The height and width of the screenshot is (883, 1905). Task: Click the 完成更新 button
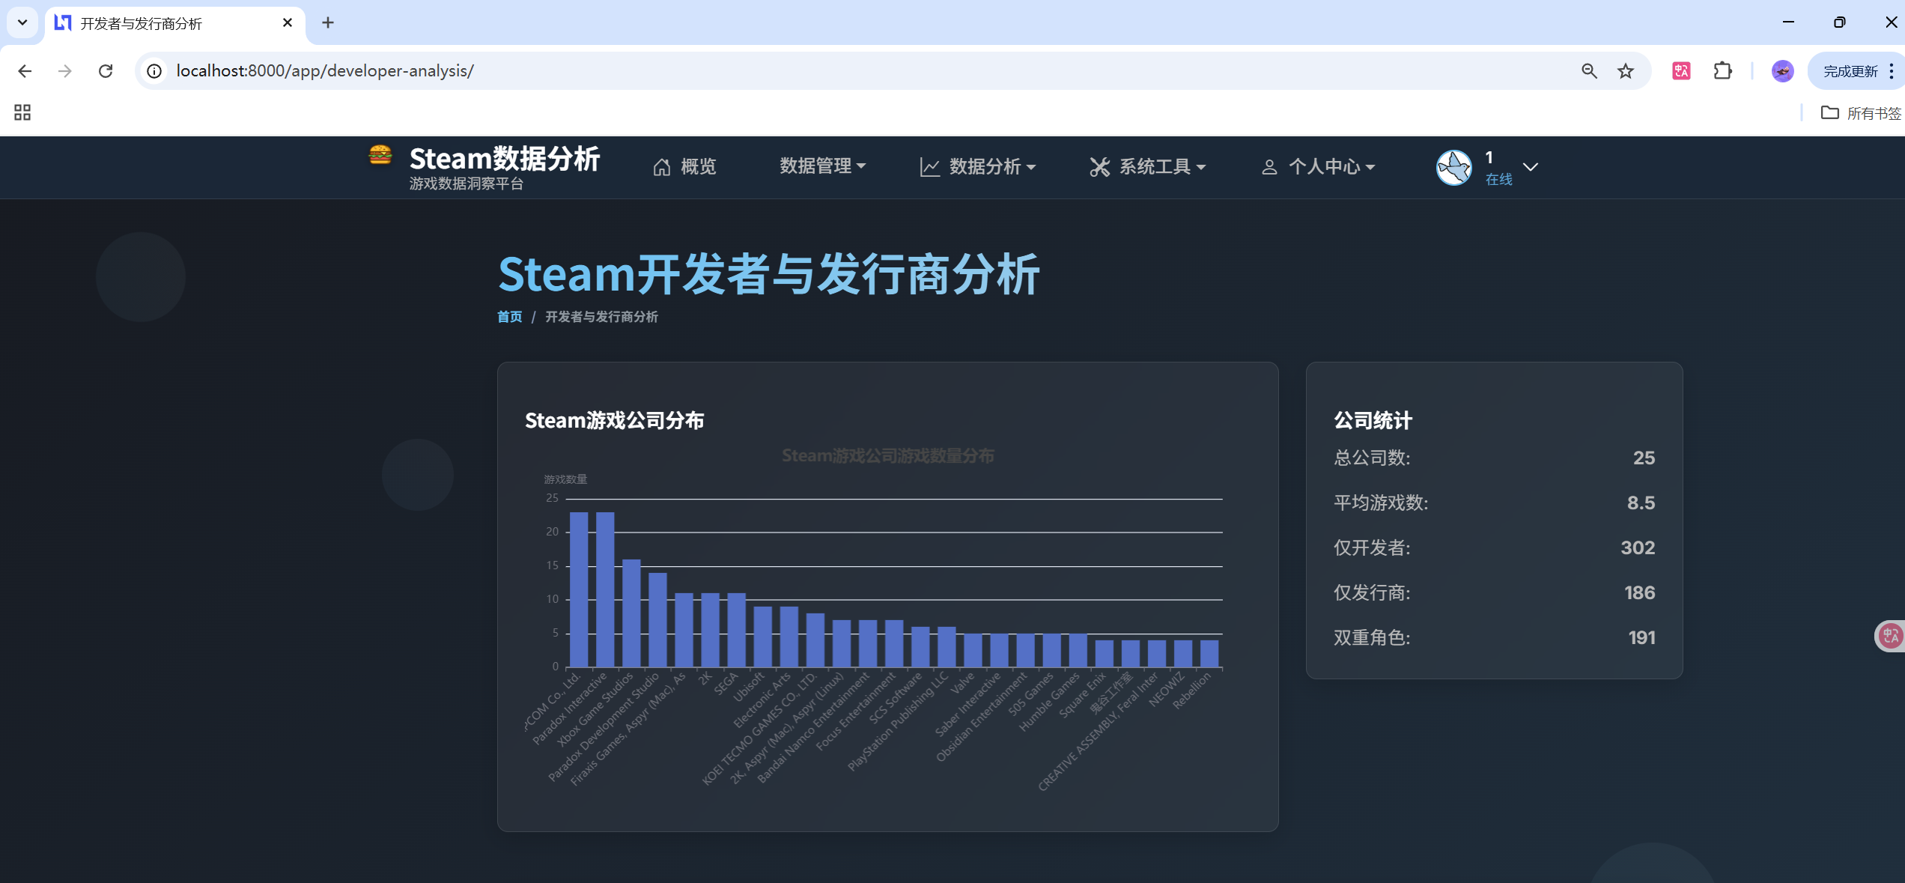pyautogui.click(x=1850, y=71)
